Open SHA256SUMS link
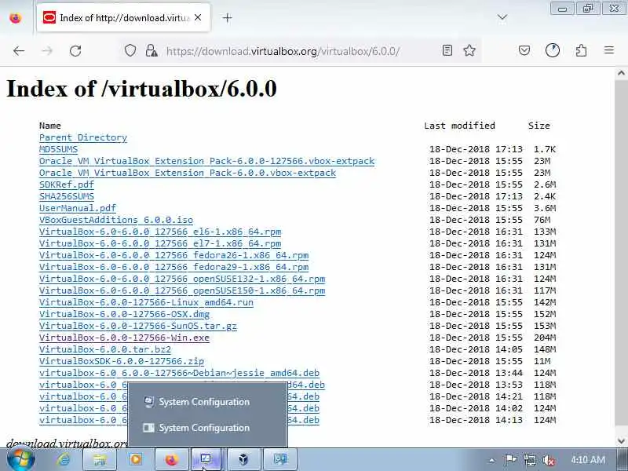The height and width of the screenshot is (471, 628). [x=67, y=196]
